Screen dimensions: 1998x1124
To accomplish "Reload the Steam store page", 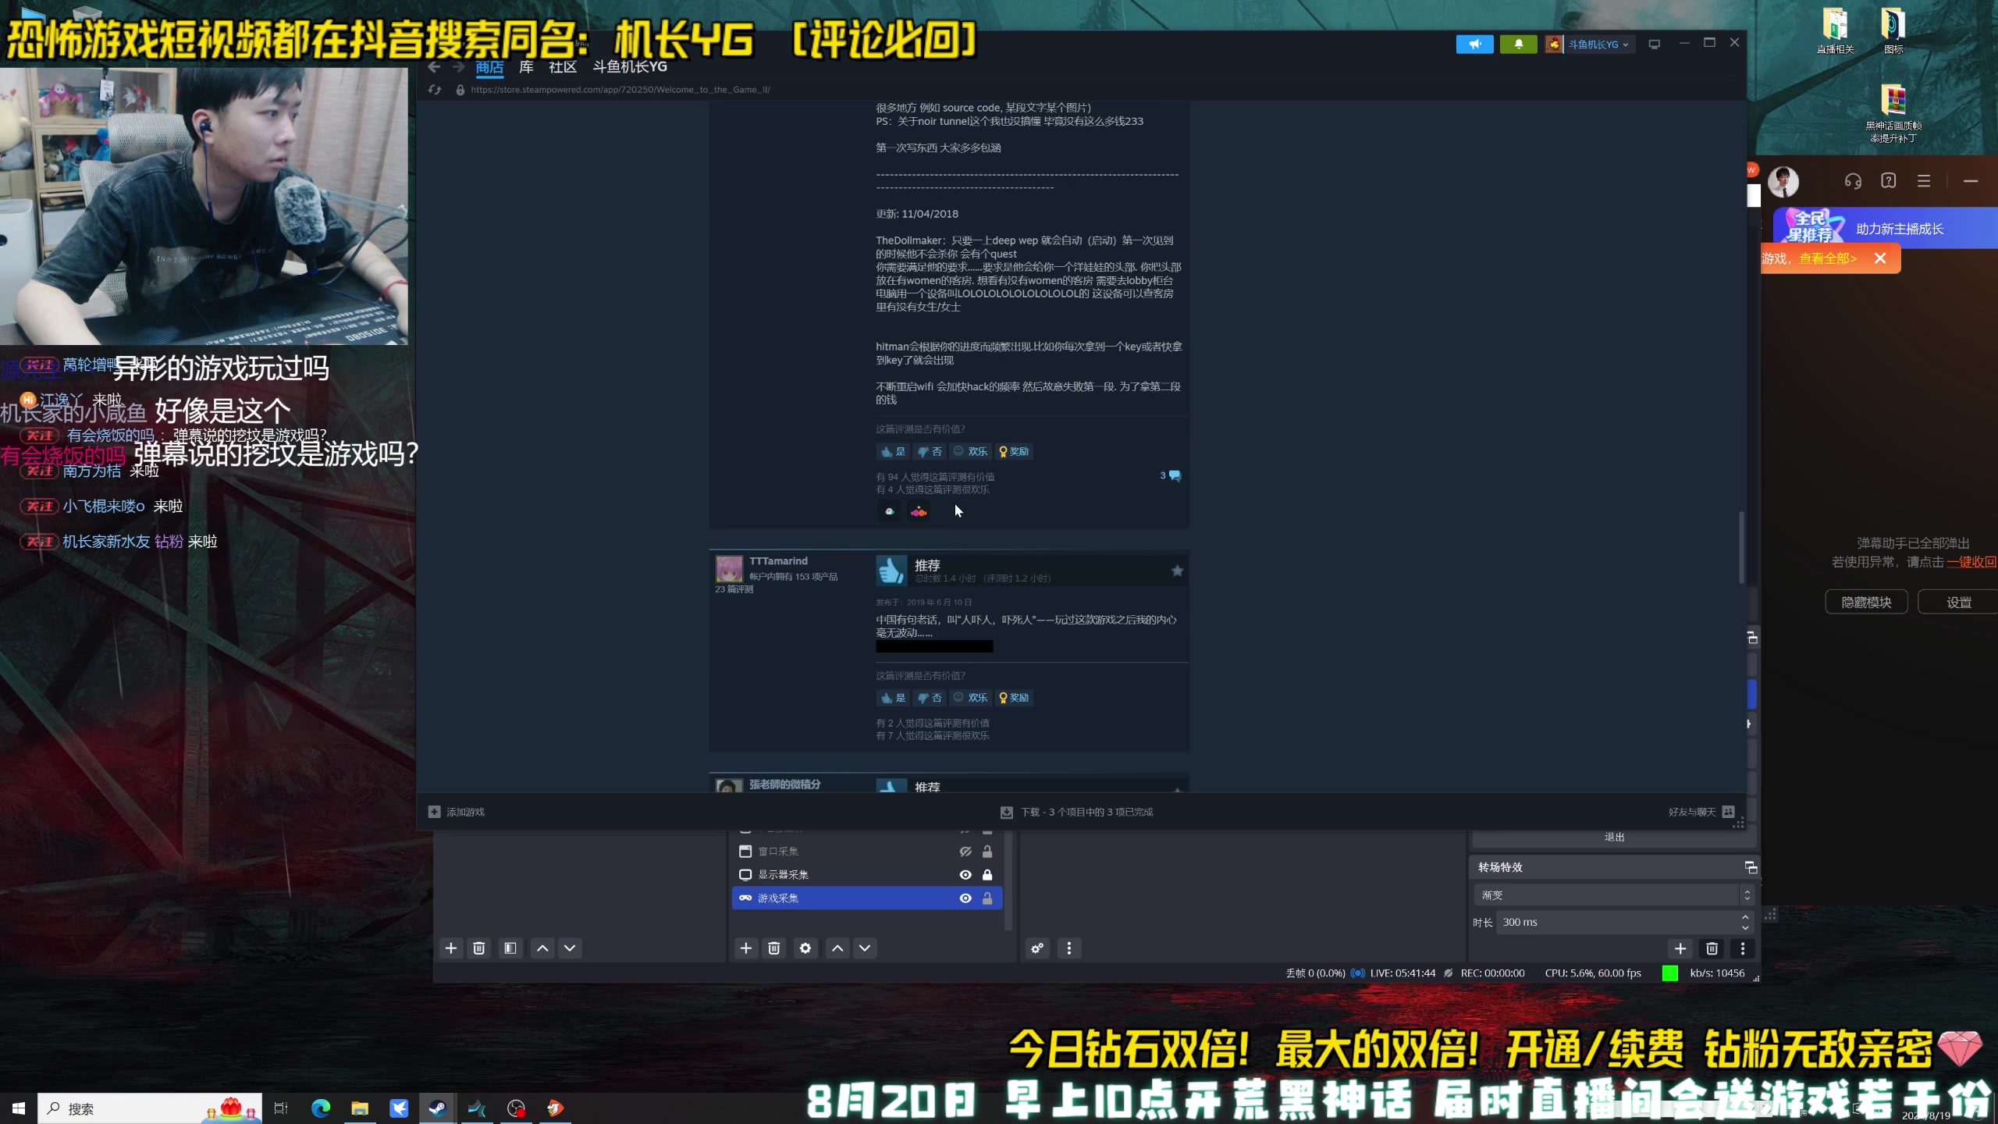I will click(435, 90).
